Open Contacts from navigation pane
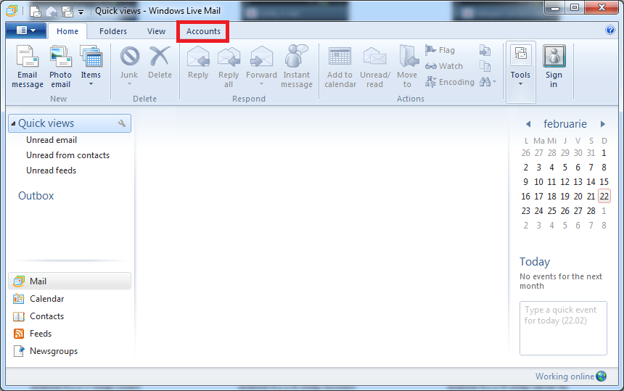The height and width of the screenshot is (391, 624). 46,316
